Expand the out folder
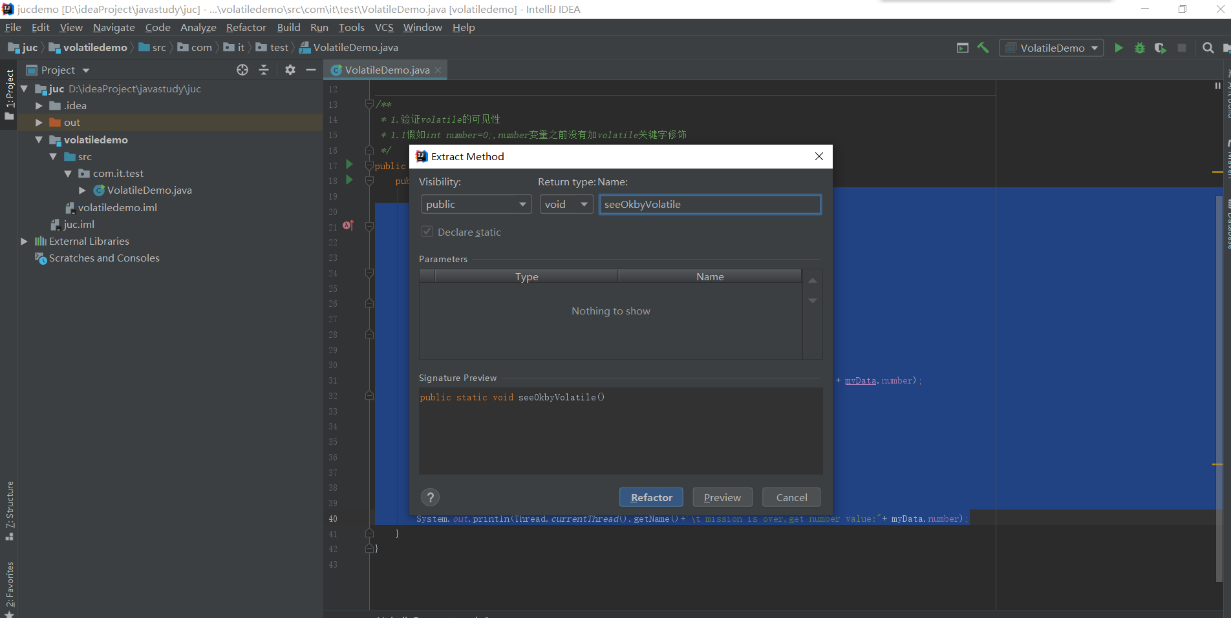The width and height of the screenshot is (1231, 618). pos(39,122)
